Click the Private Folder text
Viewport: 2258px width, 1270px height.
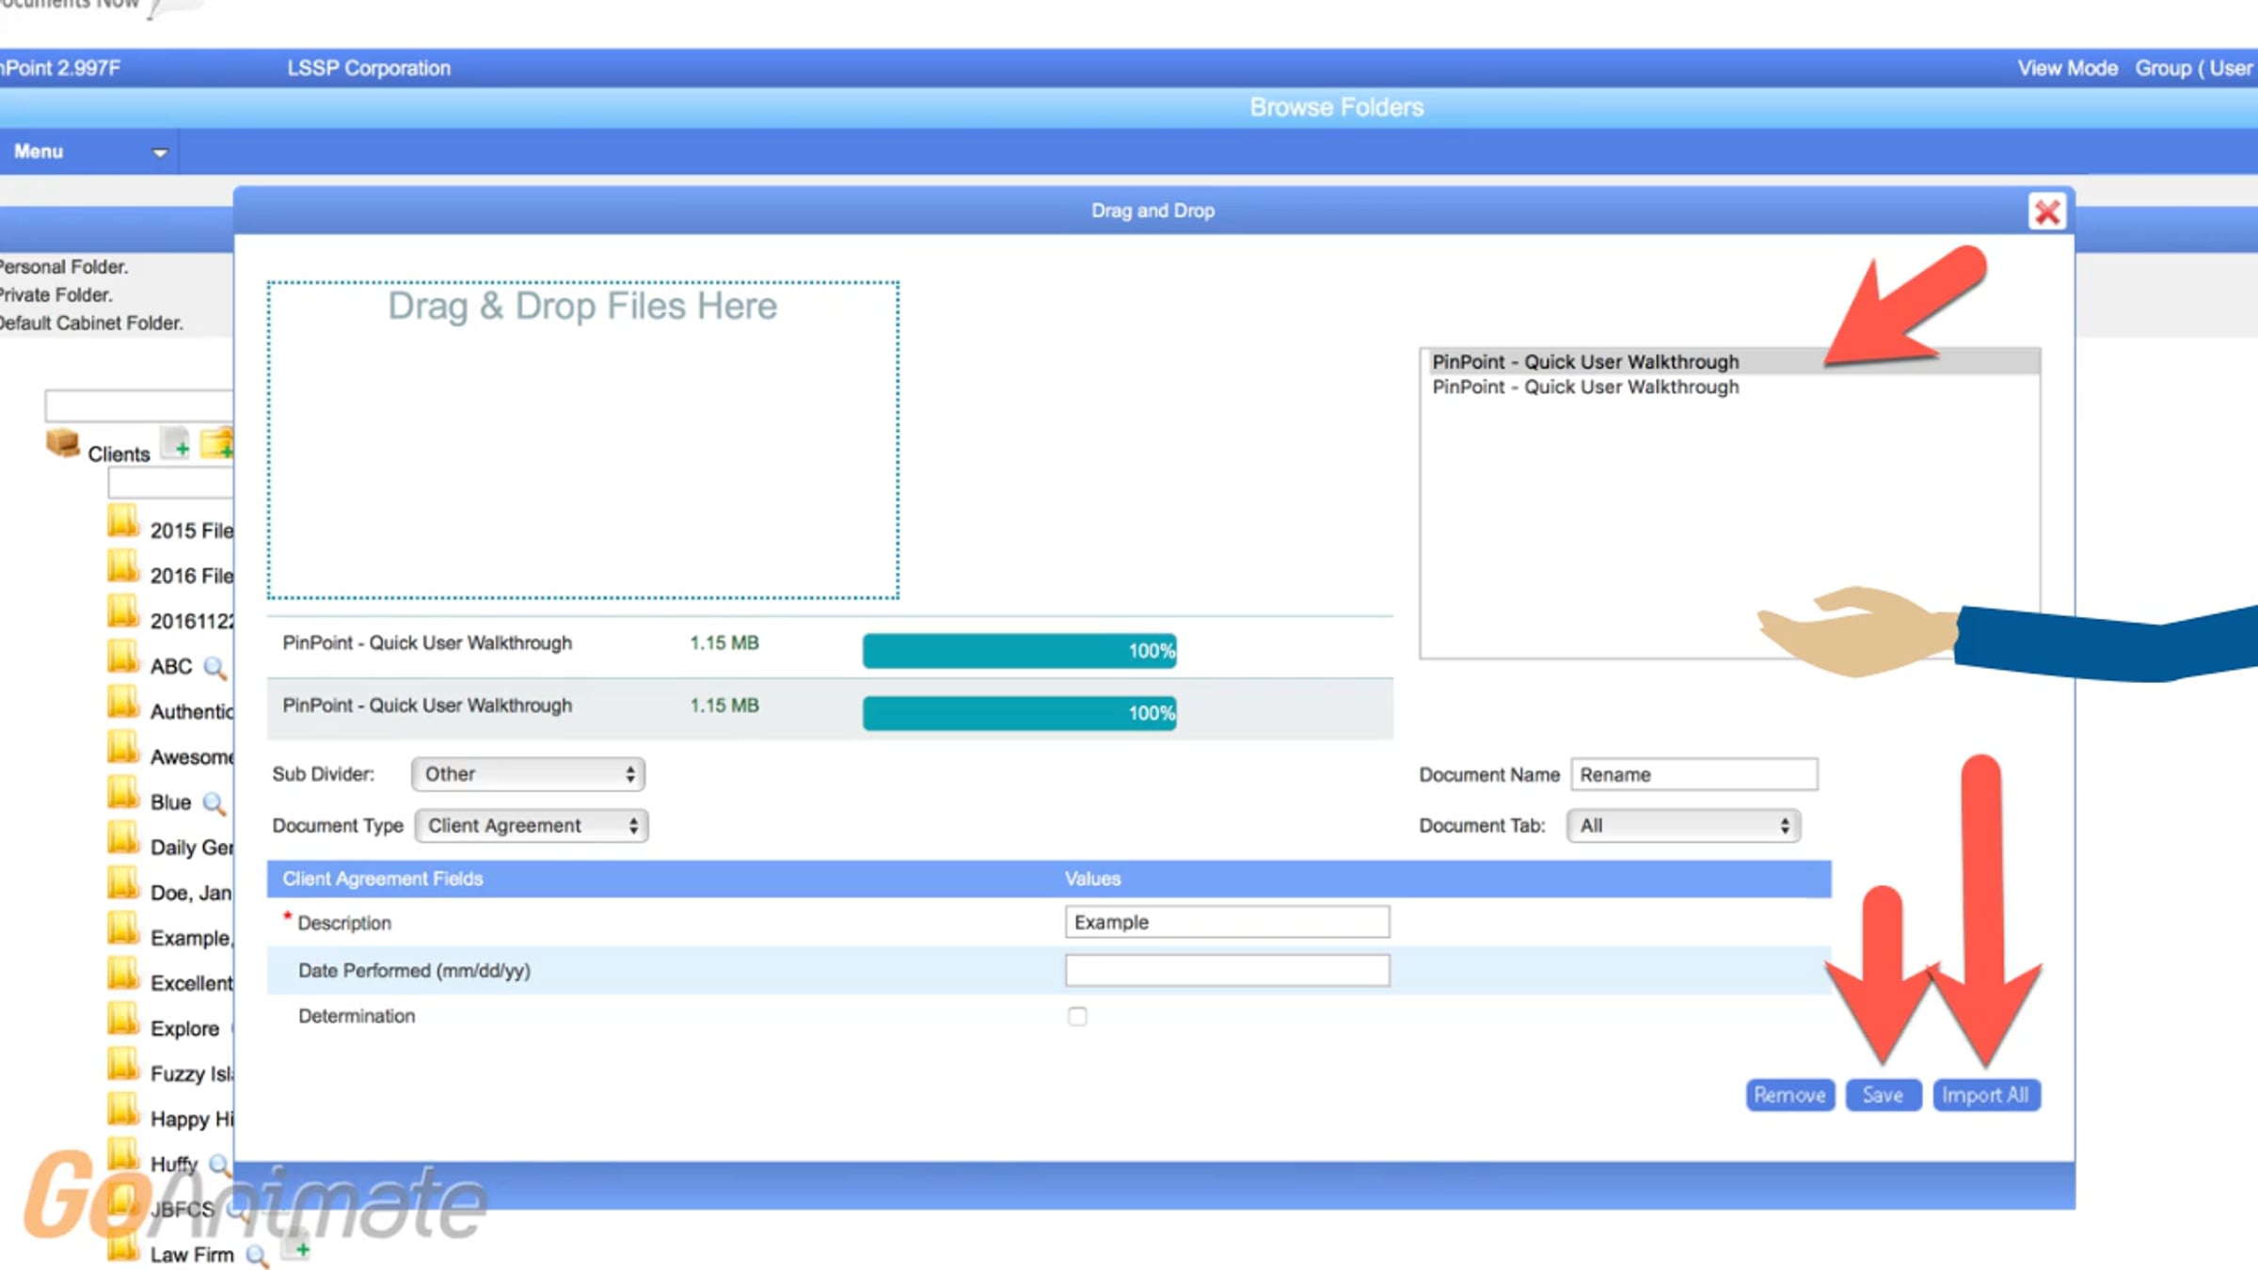pyautogui.click(x=56, y=295)
